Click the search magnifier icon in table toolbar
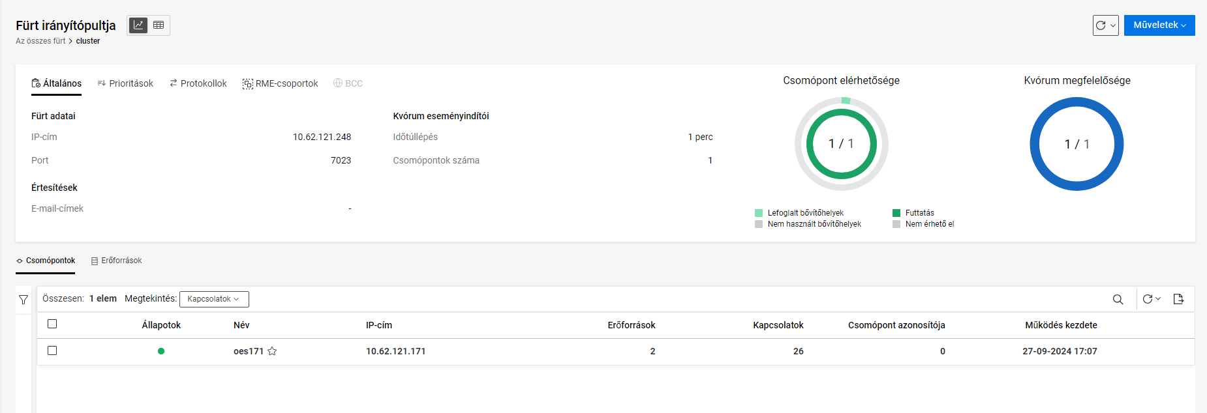Viewport: 1207px width, 413px height. coord(1118,300)
